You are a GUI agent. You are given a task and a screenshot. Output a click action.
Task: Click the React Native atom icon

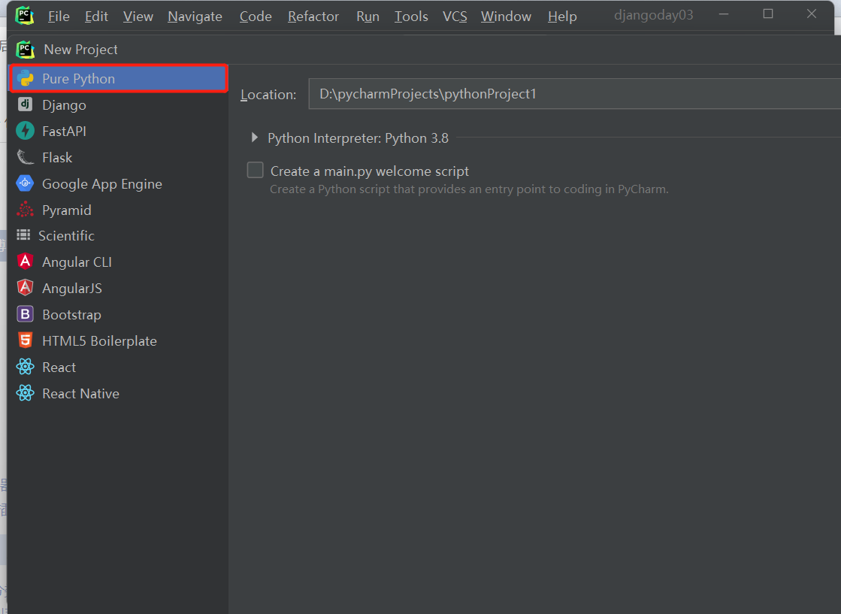[26, 393]
